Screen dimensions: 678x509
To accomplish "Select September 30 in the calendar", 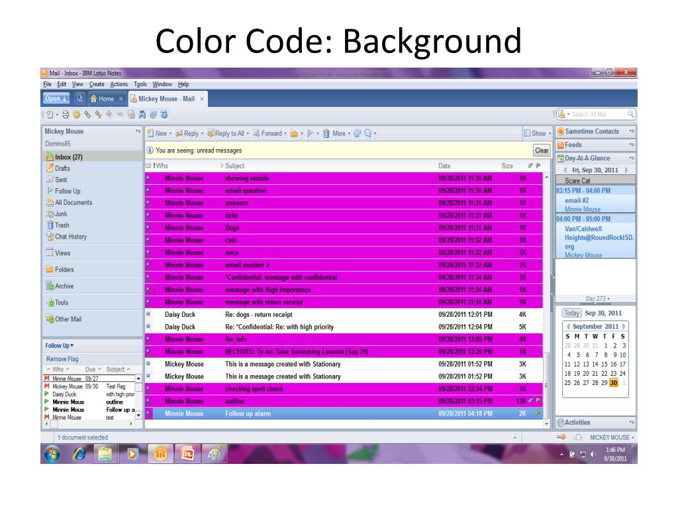I will 614,382.
